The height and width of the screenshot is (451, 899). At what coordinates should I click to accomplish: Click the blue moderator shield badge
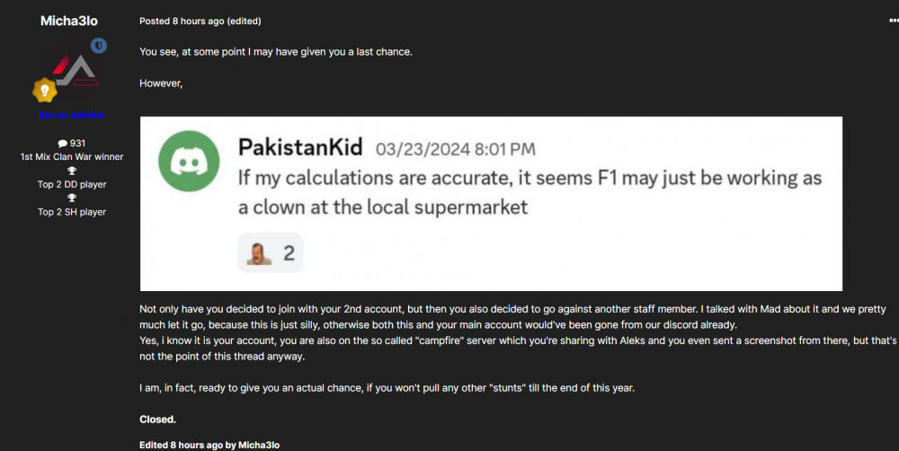[x=99, y=45]
